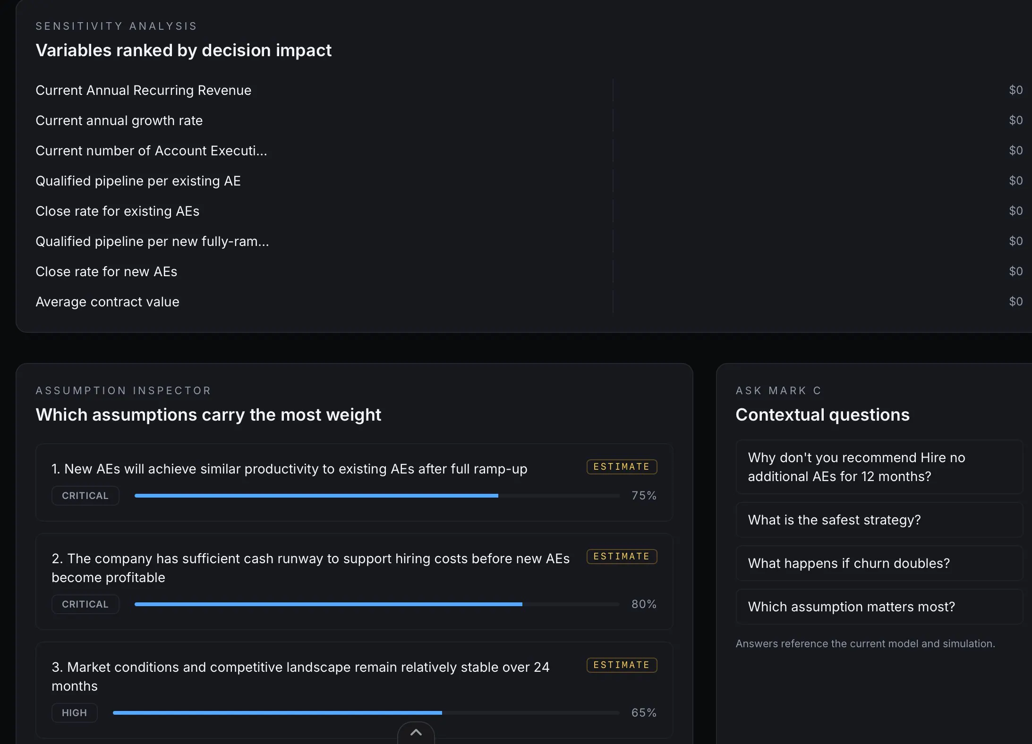
Task: Click CRITICAL tag under New AEs productivity assumption
Action: click(x=85, y=496)
